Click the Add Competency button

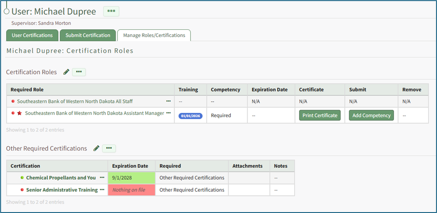coord(371,115)
